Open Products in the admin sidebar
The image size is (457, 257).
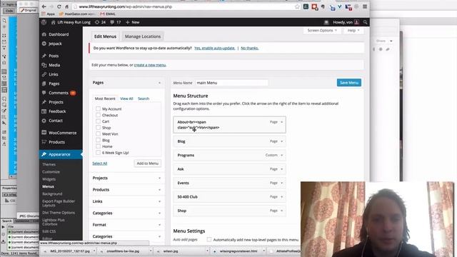tap(56, 142)
